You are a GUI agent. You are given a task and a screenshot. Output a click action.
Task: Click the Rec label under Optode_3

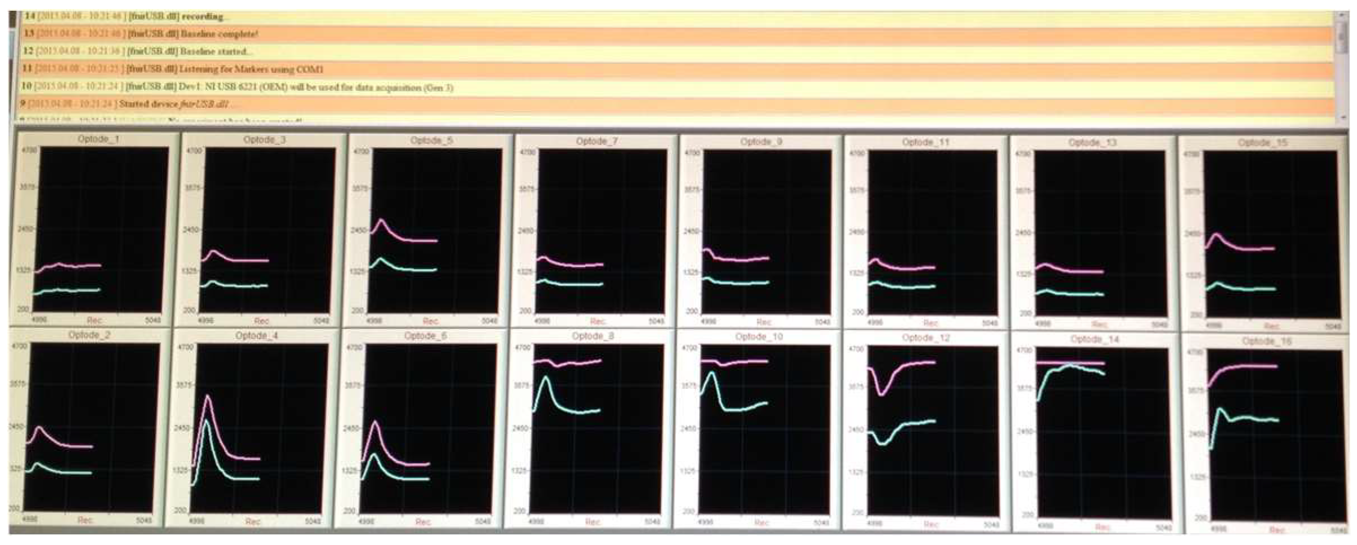[261, 321]
